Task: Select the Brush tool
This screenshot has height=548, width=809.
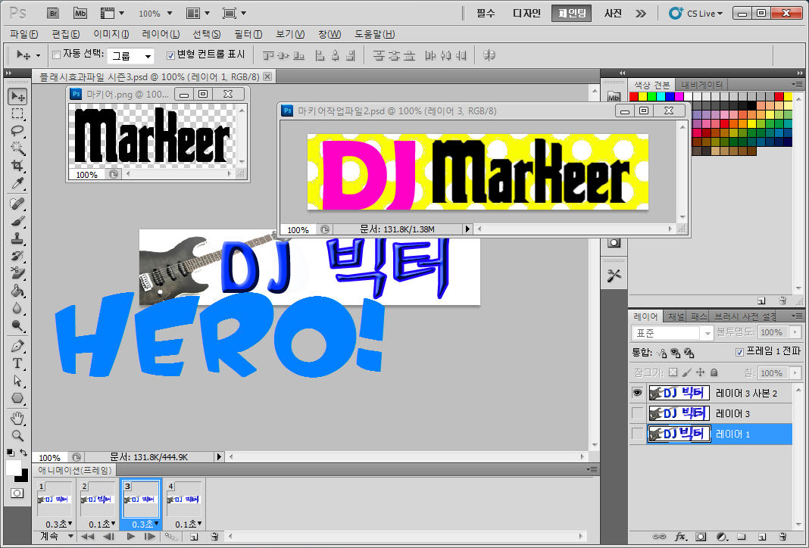Action: click(17, 222)
